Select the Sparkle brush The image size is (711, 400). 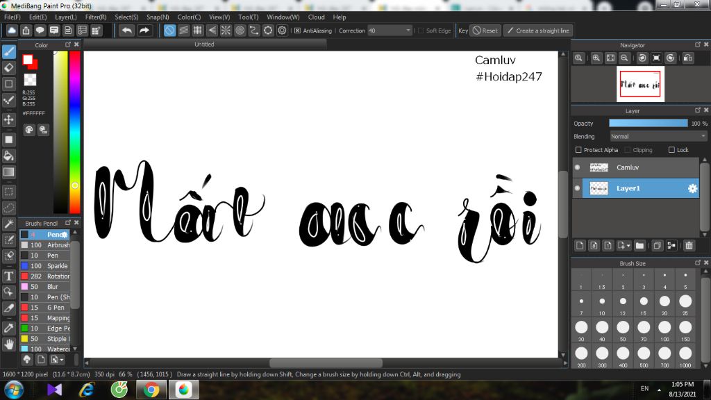tap(45, 266)
